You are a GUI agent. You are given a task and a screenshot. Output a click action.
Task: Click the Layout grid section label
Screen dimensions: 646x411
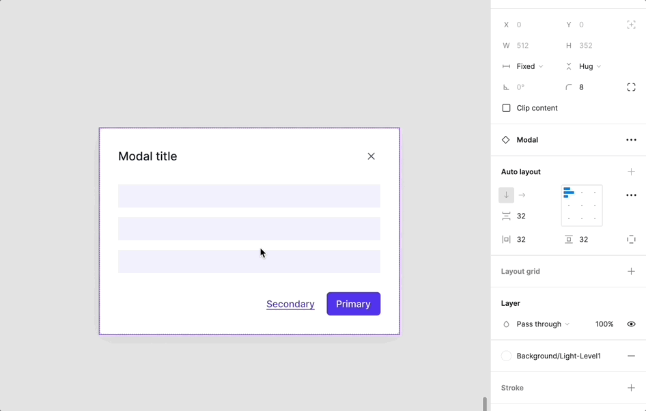520,271
